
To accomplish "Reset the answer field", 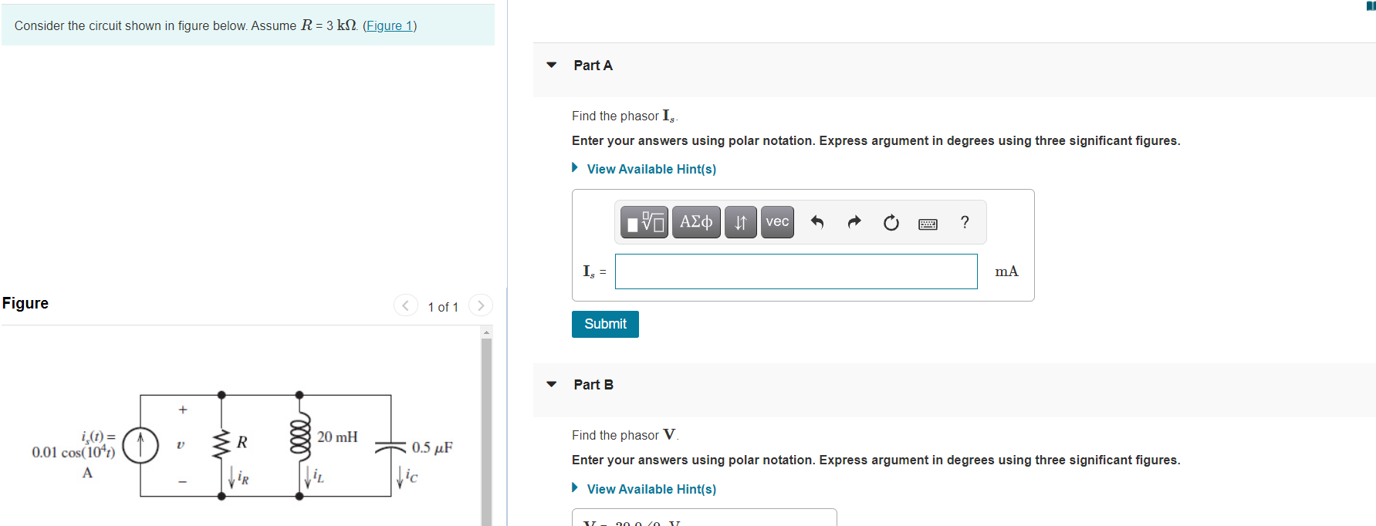I will tap(891, 222).
